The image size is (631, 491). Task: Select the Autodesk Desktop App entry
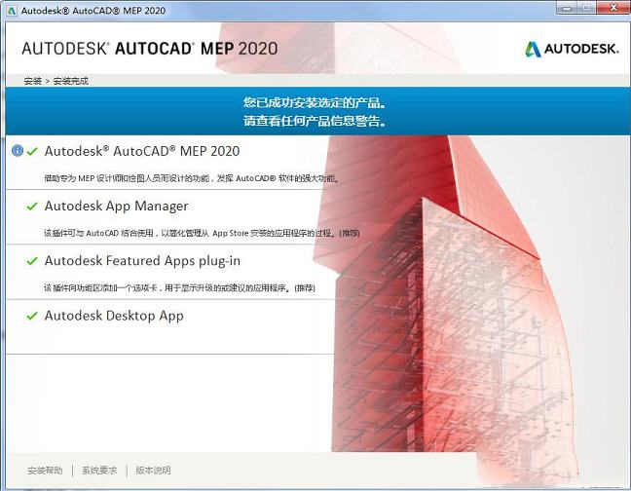[x=114, y=316]
